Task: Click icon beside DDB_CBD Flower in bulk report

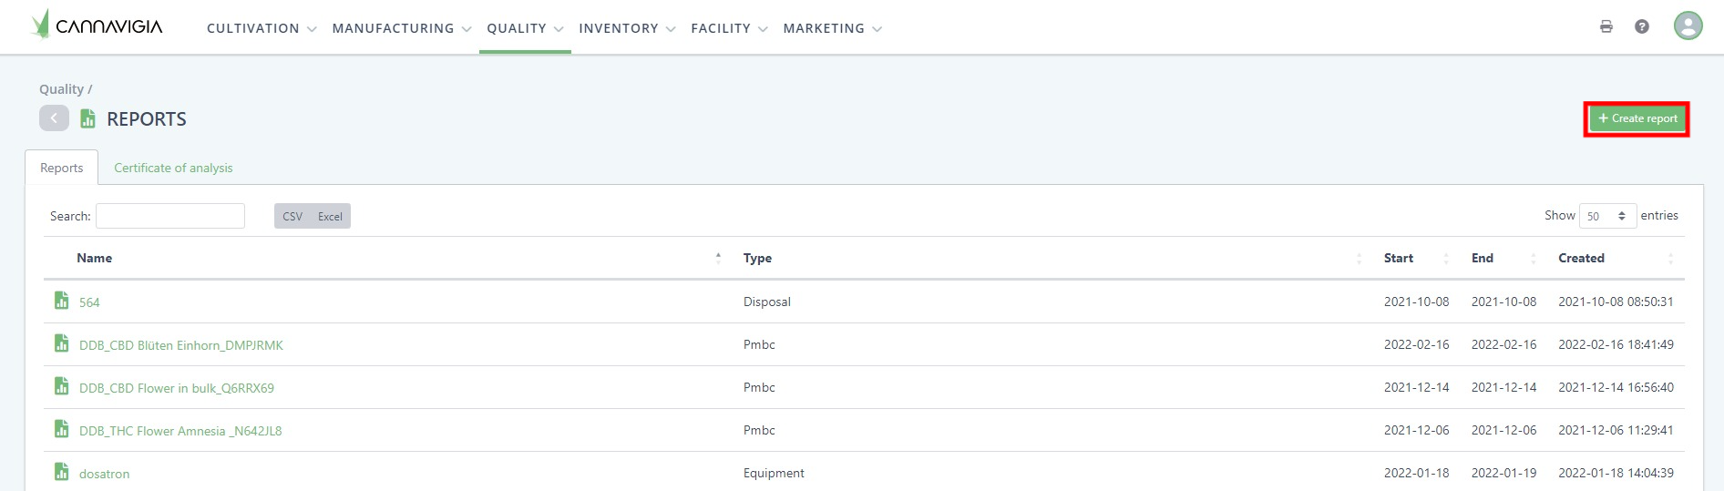Action: tap(61, 386)
